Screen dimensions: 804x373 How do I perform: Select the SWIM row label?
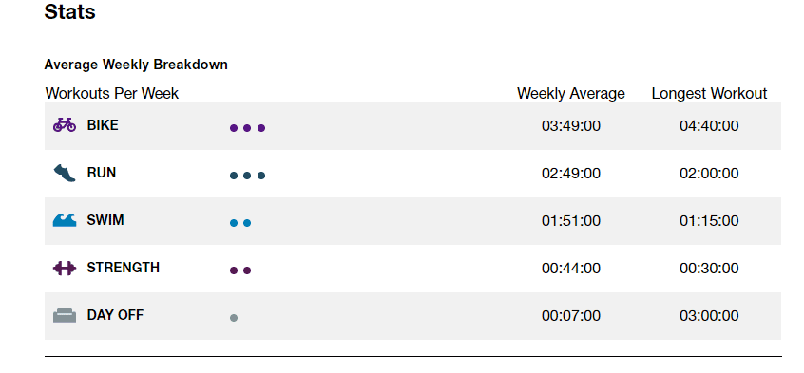click(x=105, y=220)
